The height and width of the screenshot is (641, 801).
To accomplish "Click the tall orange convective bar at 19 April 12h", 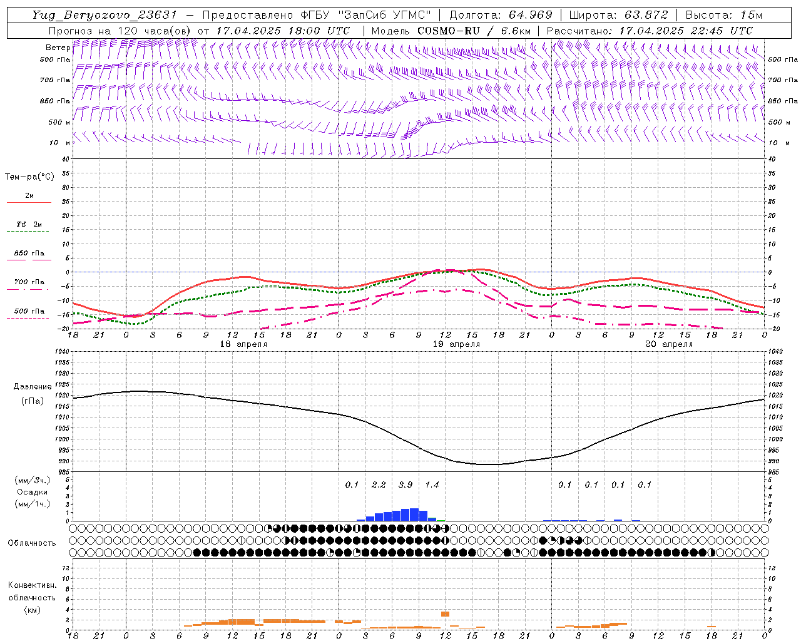I will [x=445, y=614].
